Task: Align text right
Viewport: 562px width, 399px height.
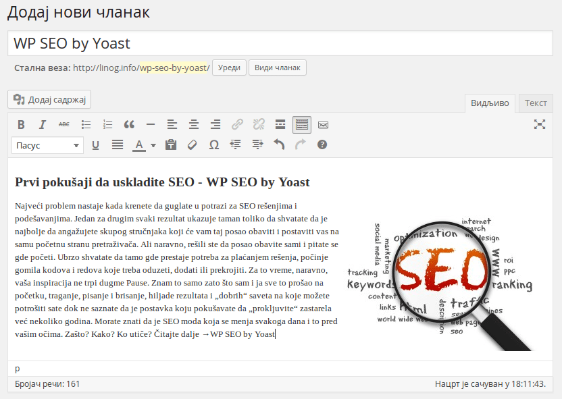Action: point(215,125)
